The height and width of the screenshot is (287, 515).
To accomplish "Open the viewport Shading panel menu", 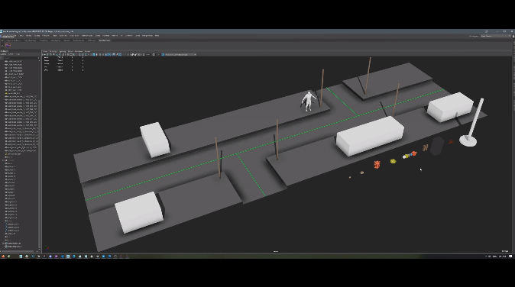I will pyautogui.click(x=53, y=51).
